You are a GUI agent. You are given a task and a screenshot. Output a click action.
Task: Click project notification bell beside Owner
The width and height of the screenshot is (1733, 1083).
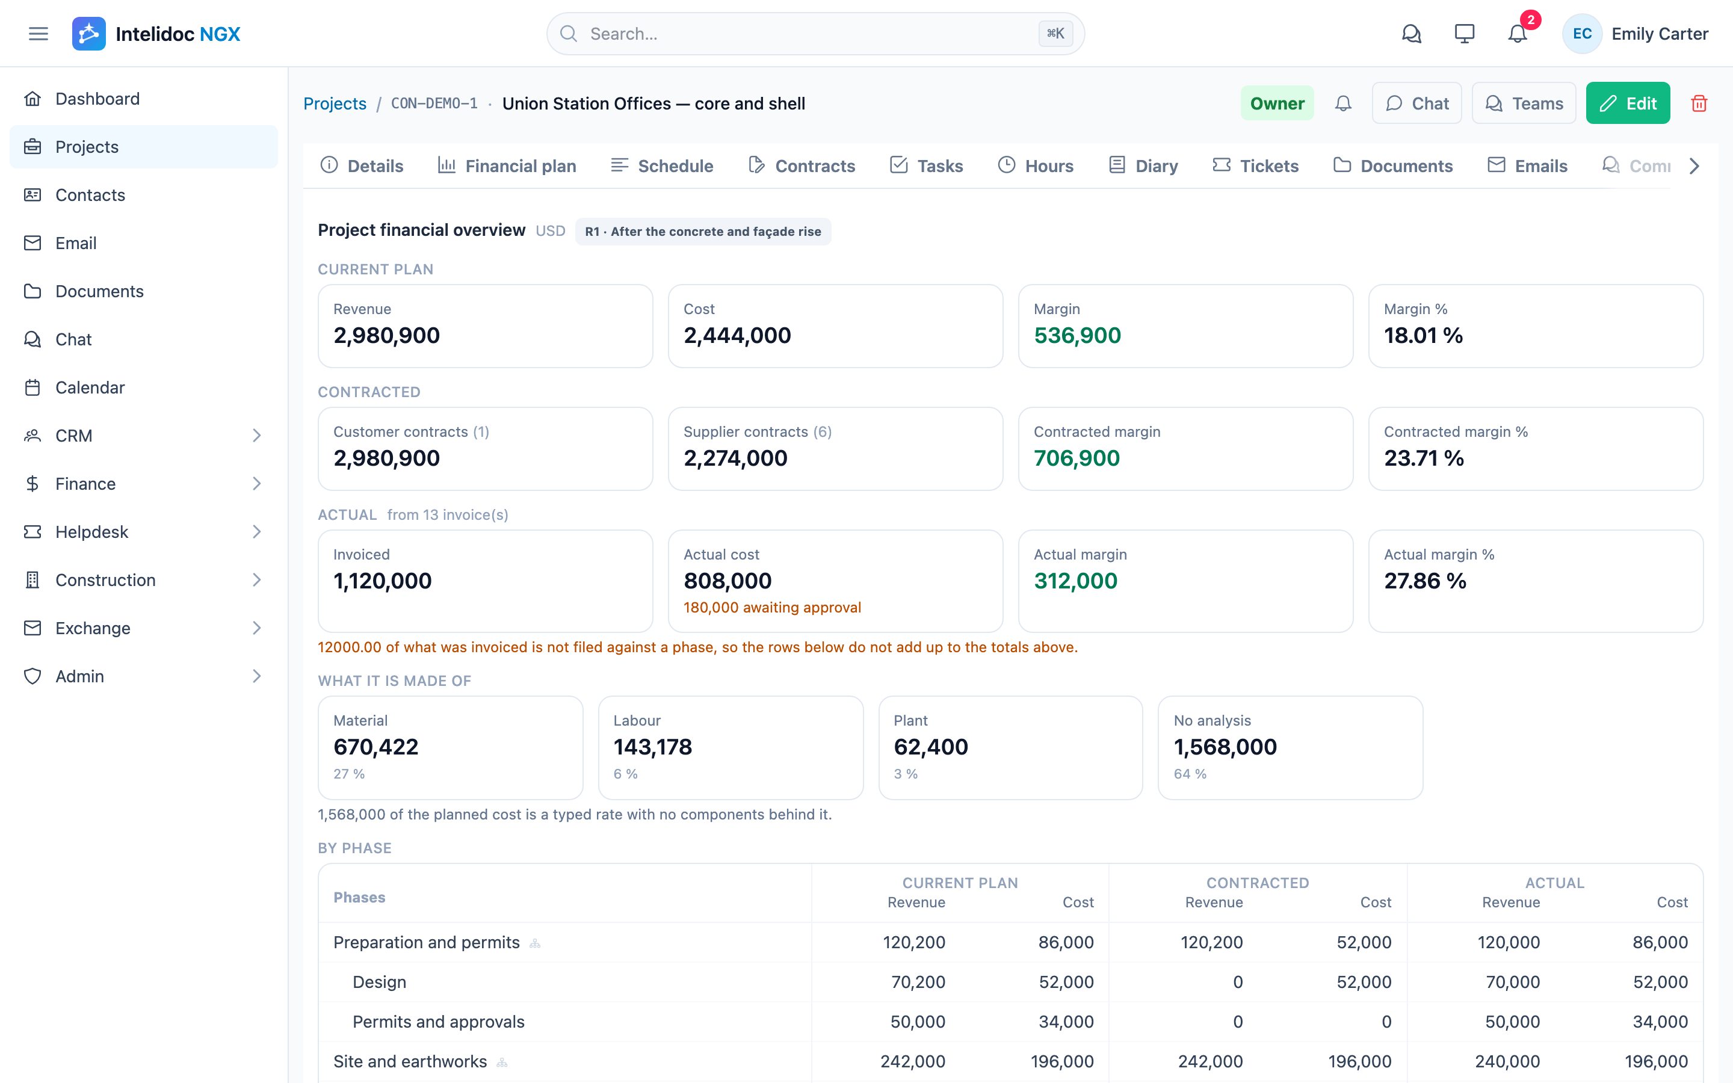pos(1344,104)
